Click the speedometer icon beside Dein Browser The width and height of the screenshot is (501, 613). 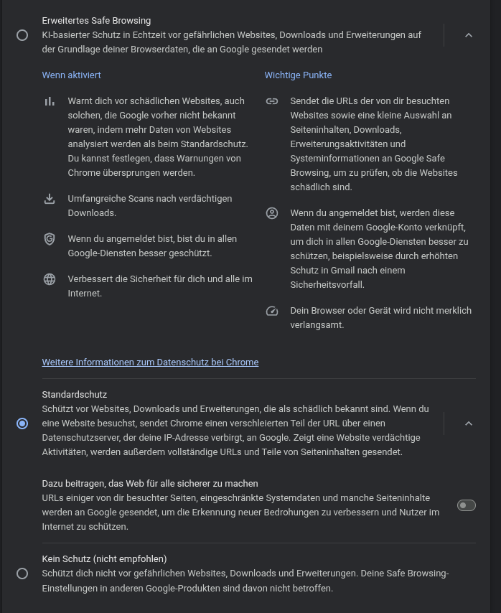[272, 311]
